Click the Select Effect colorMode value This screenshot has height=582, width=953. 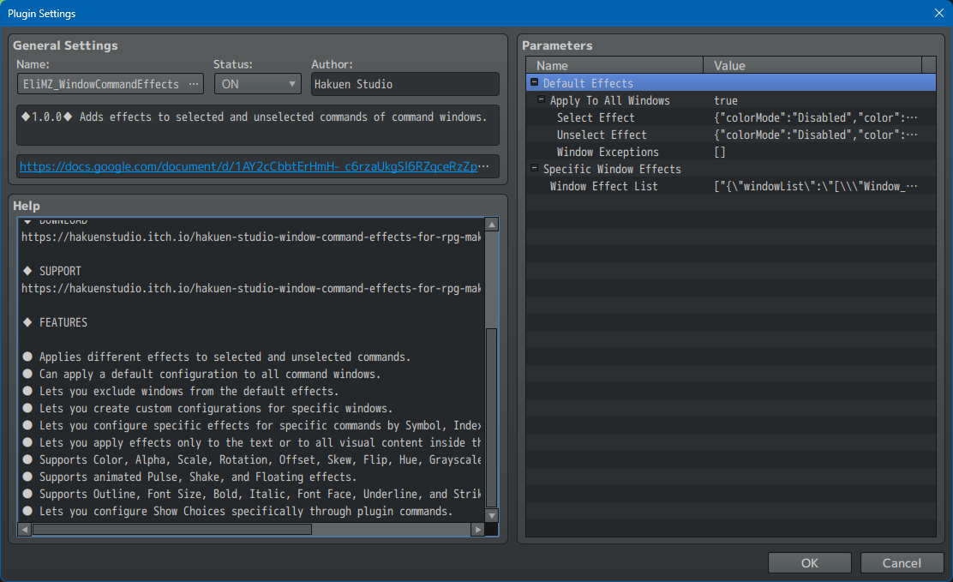(x=816, y=117)
